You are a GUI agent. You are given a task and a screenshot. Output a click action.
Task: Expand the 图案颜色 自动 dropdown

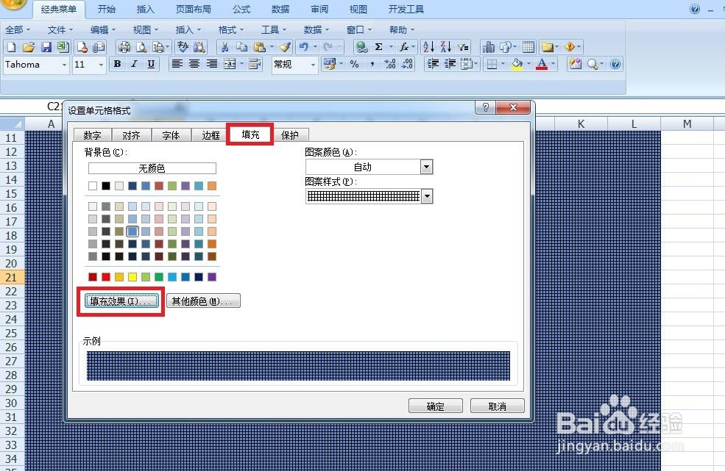426,167
